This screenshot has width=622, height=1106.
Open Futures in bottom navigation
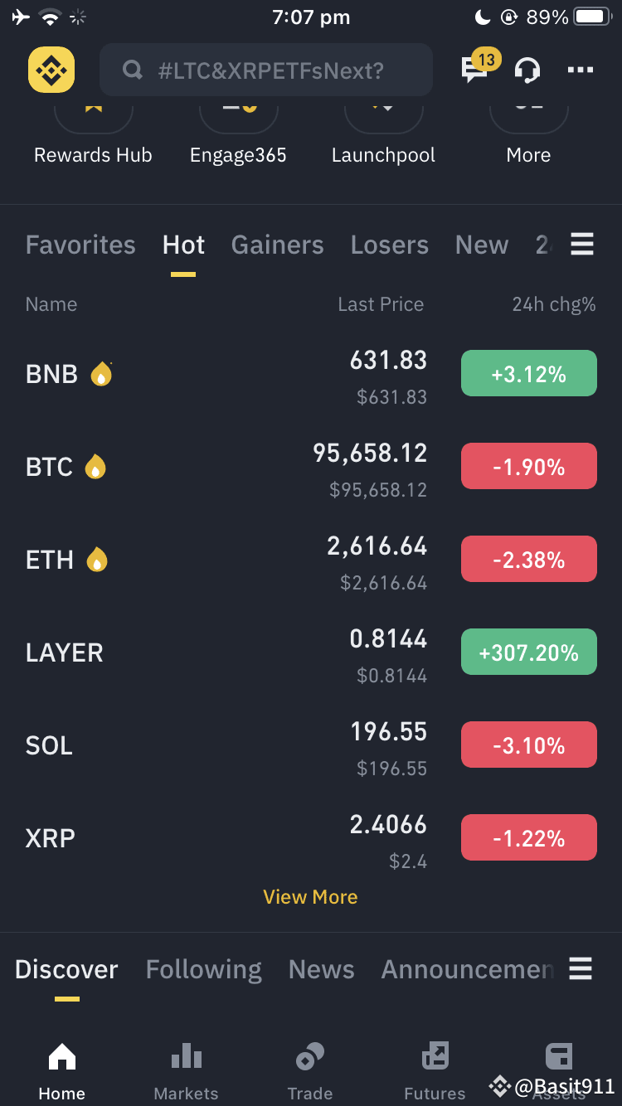[435, 1071]
